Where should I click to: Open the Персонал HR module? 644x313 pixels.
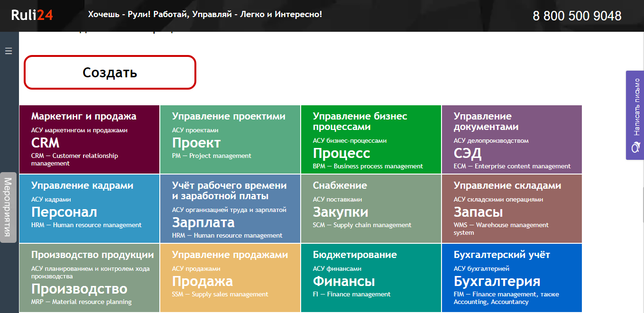click(89, 209)
